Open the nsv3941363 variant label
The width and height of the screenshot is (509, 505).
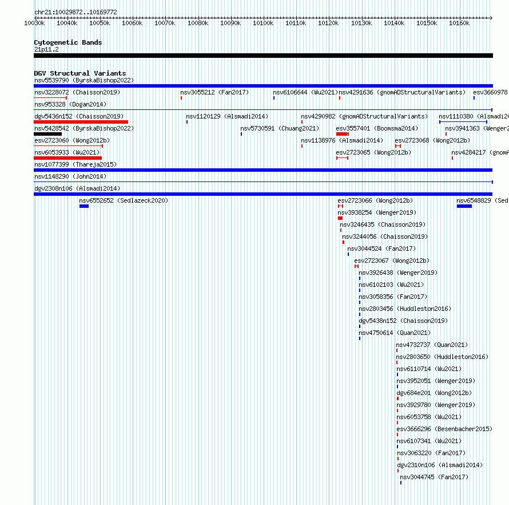462,128
